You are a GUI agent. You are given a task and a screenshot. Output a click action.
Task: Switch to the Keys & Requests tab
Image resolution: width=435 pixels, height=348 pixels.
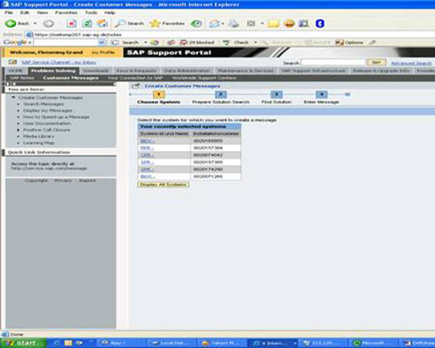click(136, 70)
